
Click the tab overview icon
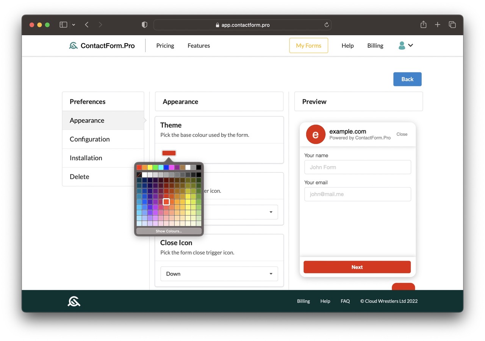[x=452, y=24]
